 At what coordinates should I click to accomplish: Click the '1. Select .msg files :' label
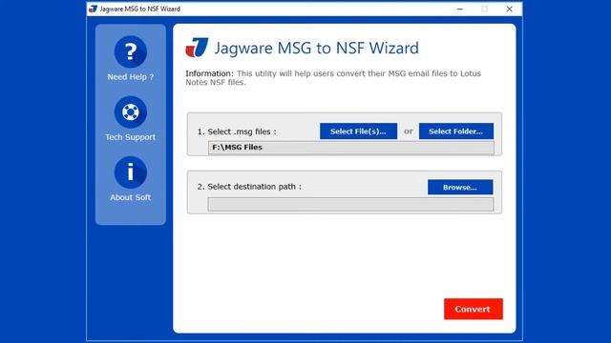(x=237, y=131)
